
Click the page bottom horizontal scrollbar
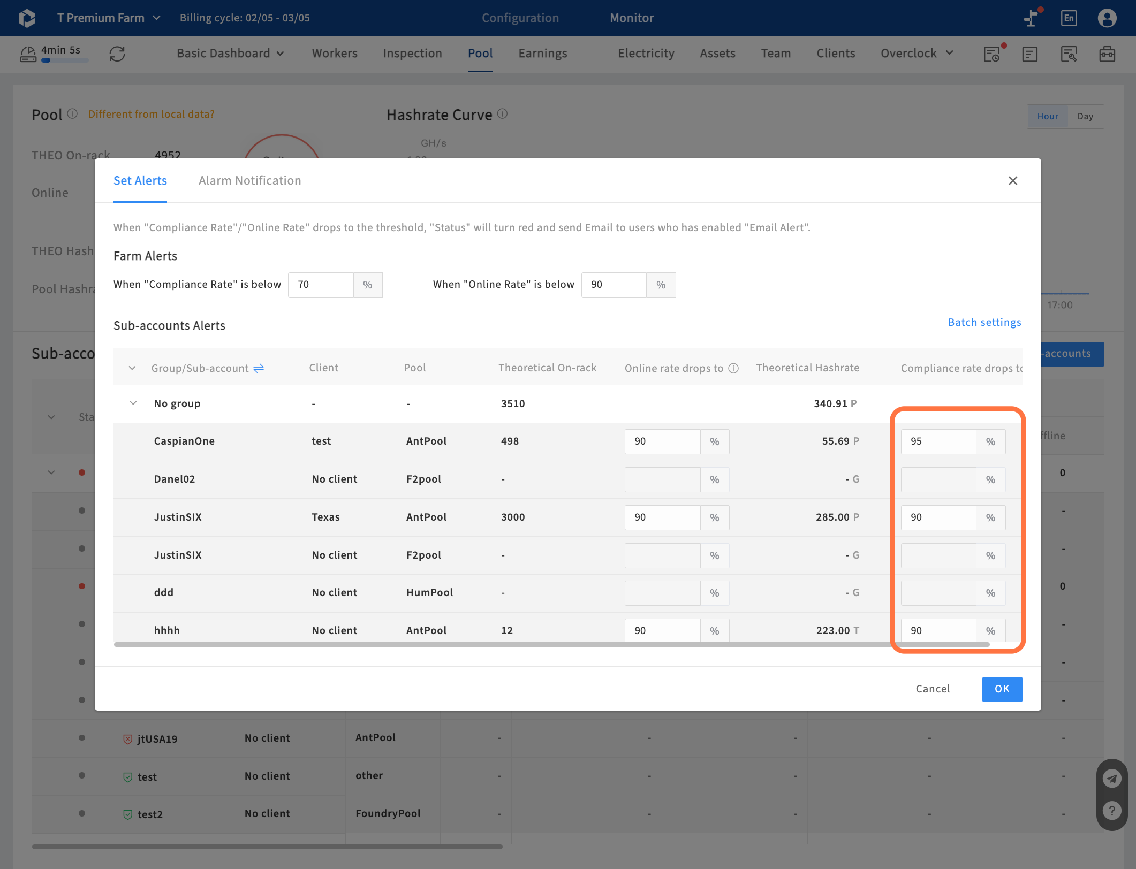pyautogui.click(x=267, y=847)
